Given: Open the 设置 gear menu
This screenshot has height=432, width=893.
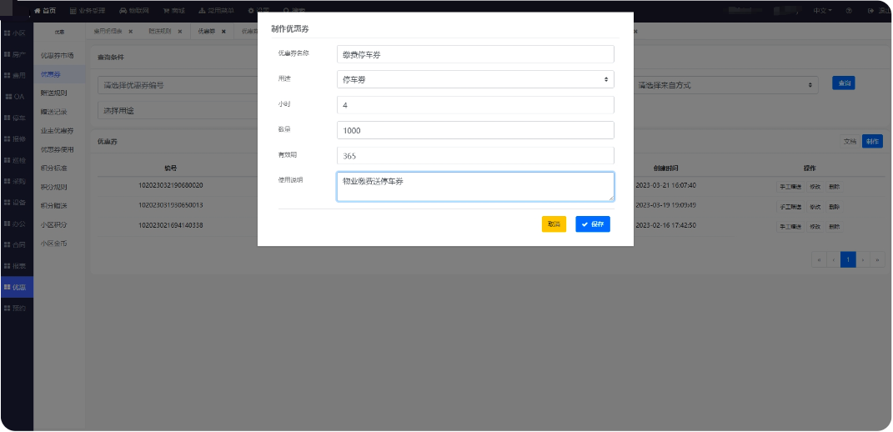Looking at the screenshot, I should point(258,11).
